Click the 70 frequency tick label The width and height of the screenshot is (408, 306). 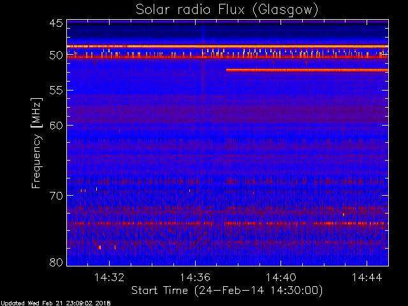[x=56, y=196]
